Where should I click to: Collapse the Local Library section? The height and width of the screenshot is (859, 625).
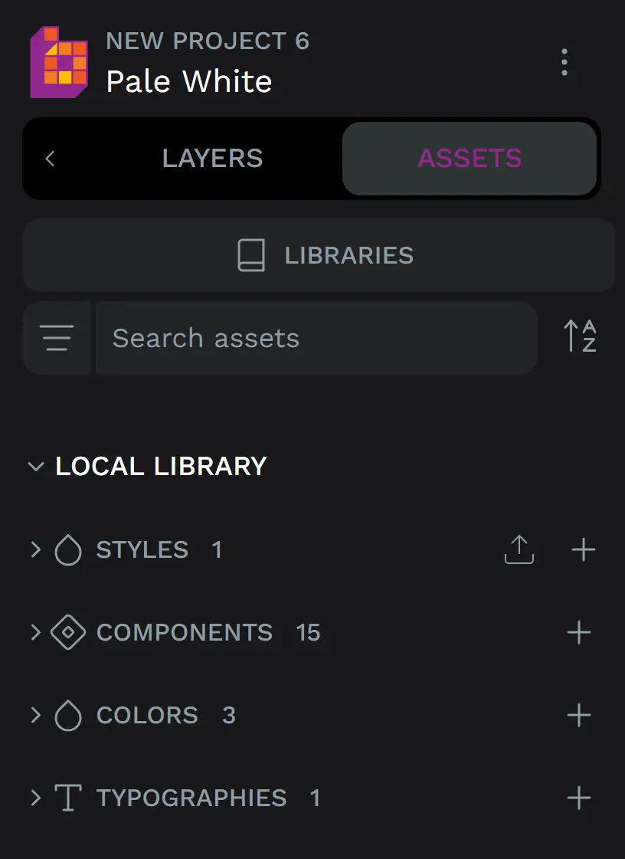click(x=35, y=467)
